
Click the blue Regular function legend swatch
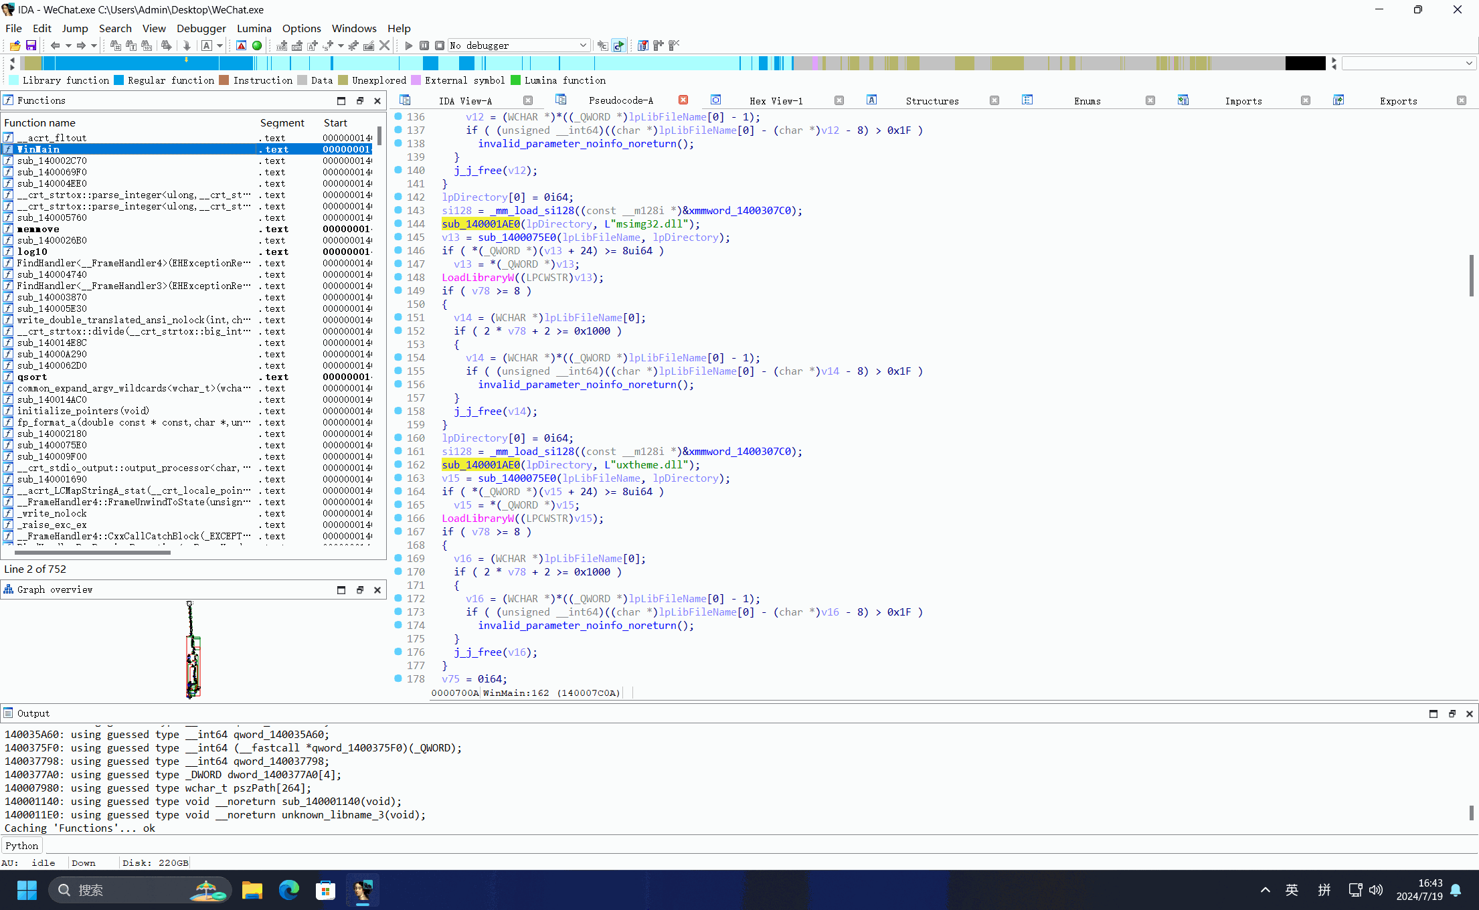(119, 80)
